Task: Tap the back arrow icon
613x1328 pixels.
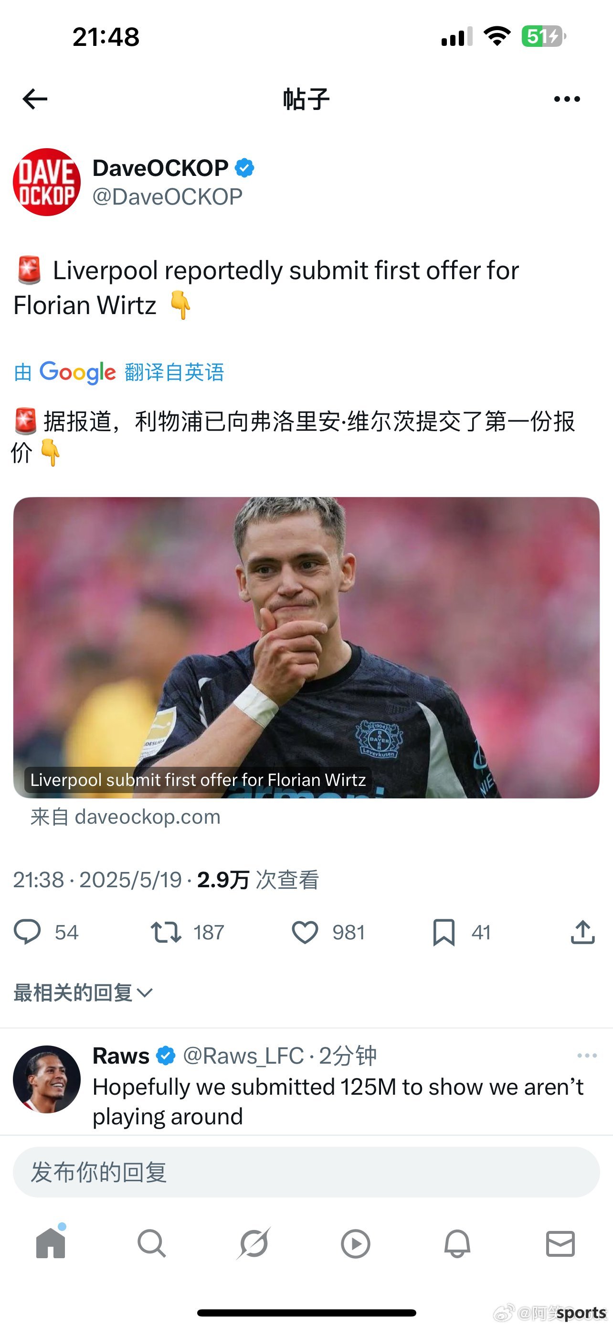Action: point(35,99)
